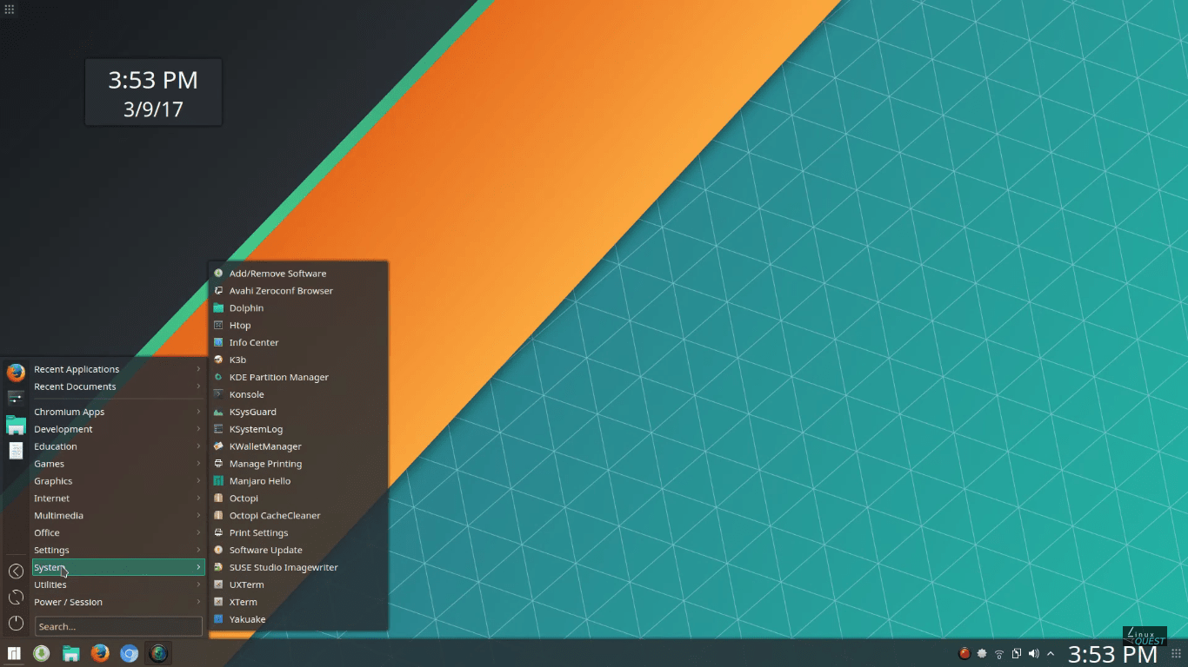Screen dimensions: 1188x667
Task: Click the shutdown power icon
Action: point(16,623)
